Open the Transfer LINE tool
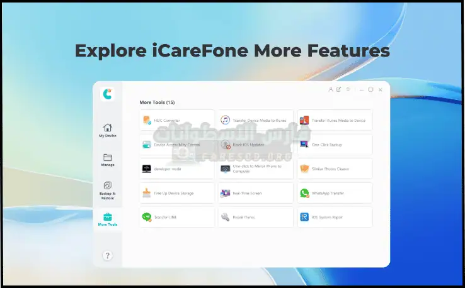This screenshot has width=465, height=288. point(177,217)
